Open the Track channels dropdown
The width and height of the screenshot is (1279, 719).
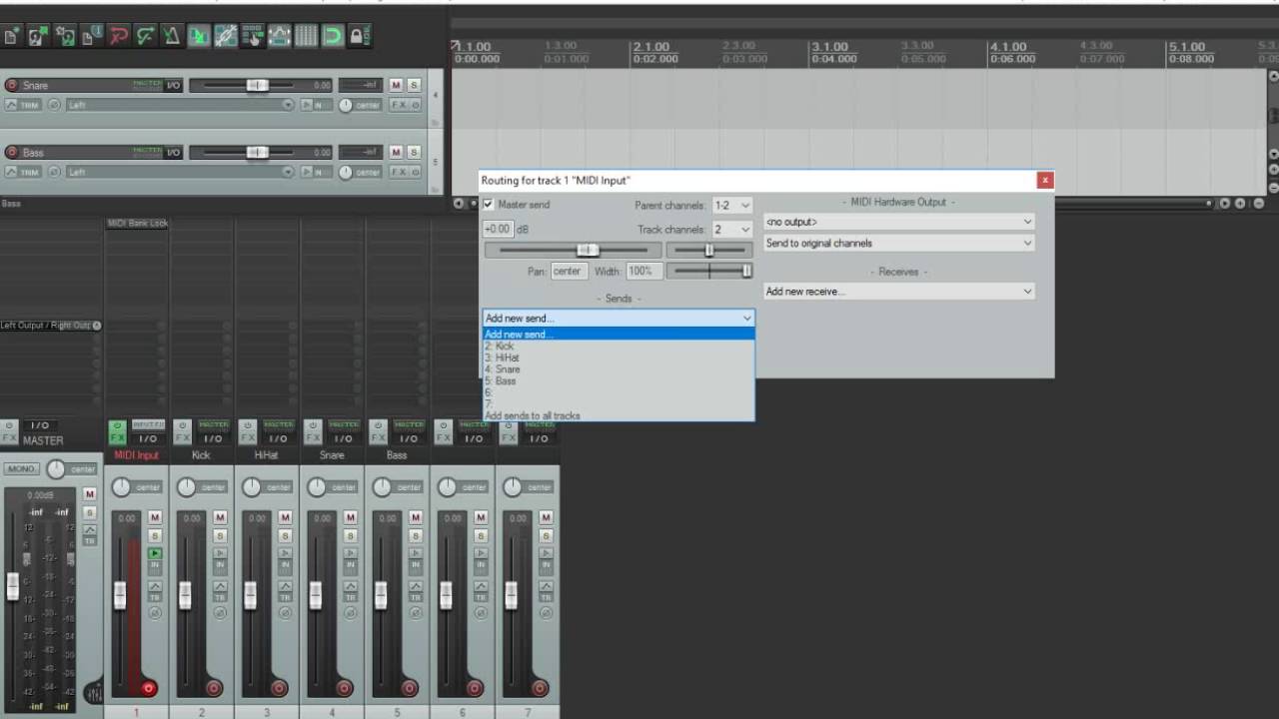731,229
